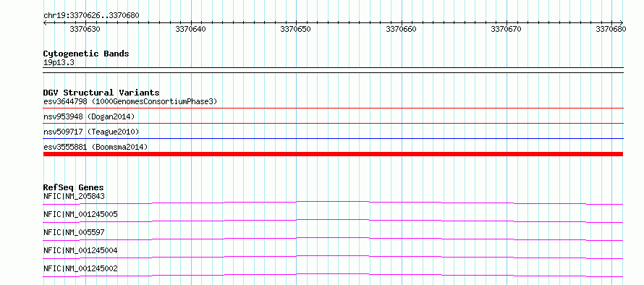This screenshot has width=644, height=285.
Task: Click the DGV Structural Variants track title
Action: pyautogui.click(x=101, y=93)
